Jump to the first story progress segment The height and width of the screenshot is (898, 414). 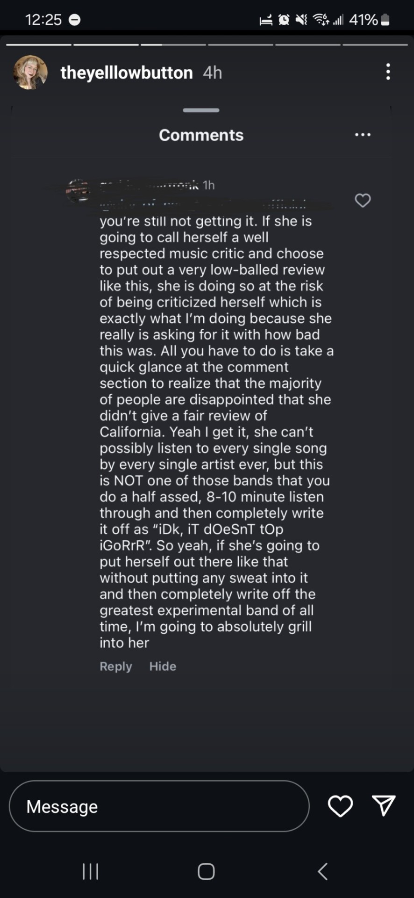[39, 45]
